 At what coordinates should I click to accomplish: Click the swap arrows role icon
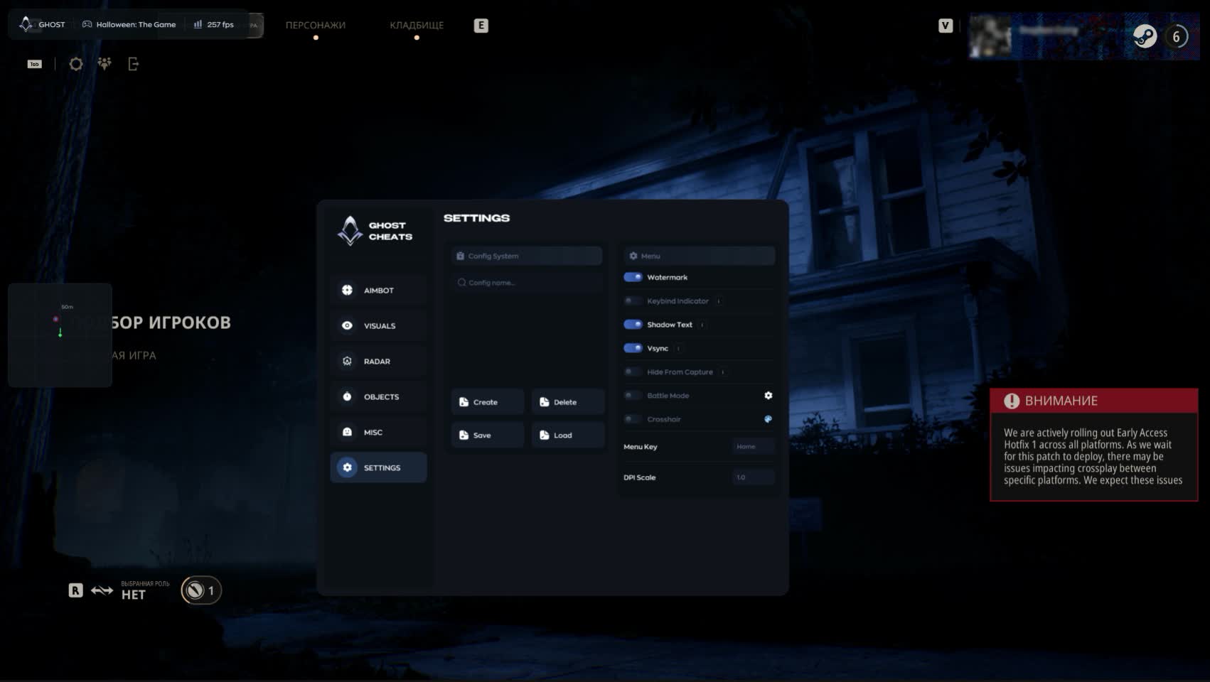102,590
